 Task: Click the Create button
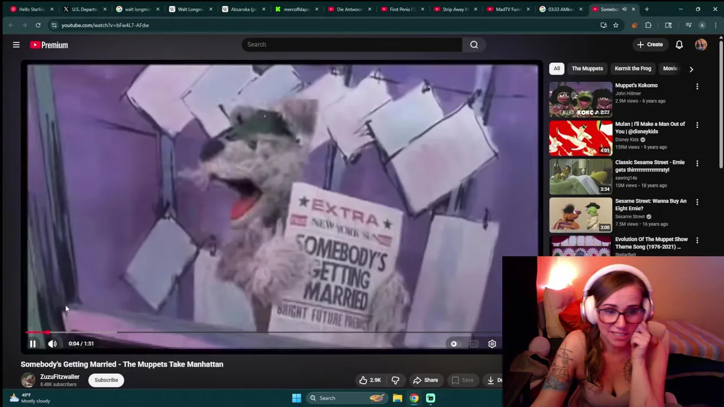[x=650, y=45]
